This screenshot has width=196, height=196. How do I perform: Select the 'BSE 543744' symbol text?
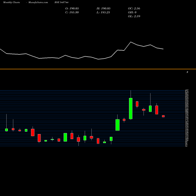click(62, 2)
